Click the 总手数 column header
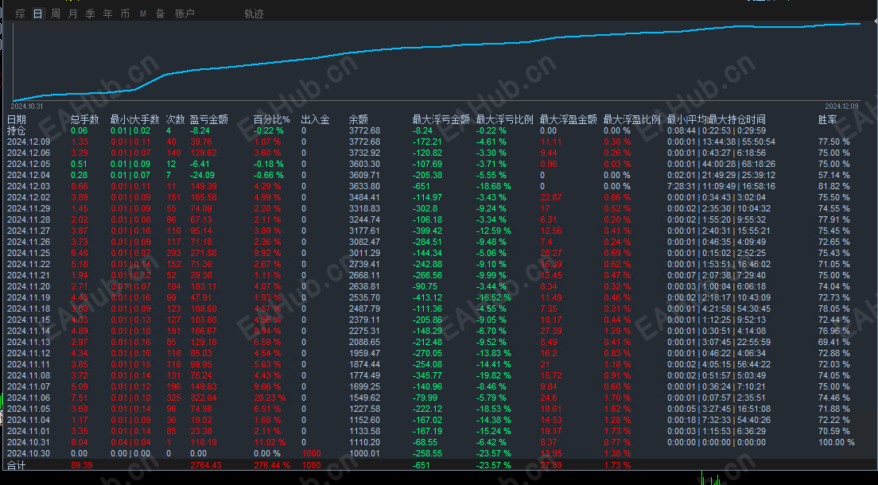878x485 pixels. point(84,119)
